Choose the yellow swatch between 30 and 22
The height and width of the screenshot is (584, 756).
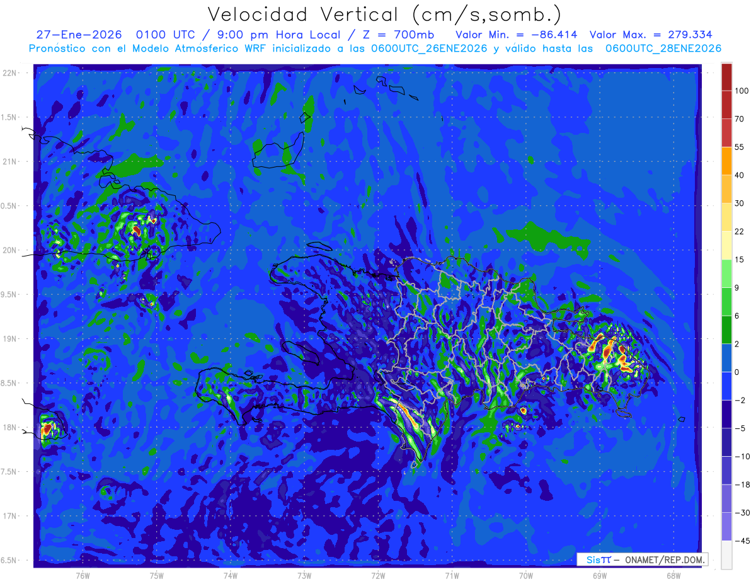click(x=726, y=217)
